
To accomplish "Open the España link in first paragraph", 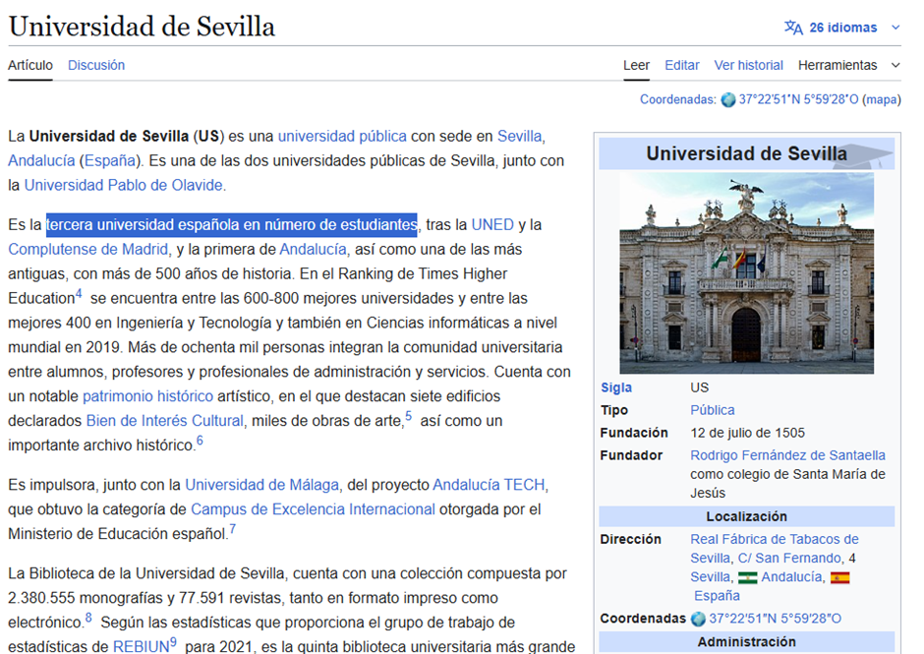I will (x=110, y=160).
